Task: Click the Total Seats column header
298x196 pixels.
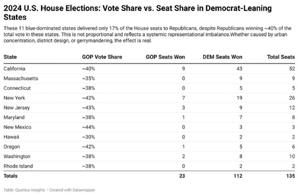Action: point(281,57)
